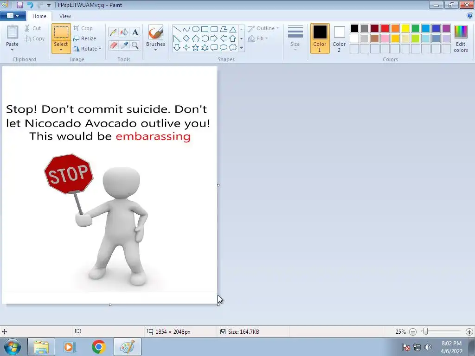Click the zoom slider handle
The width and height of the screenshot is (475, 356).
click(426, 331)
